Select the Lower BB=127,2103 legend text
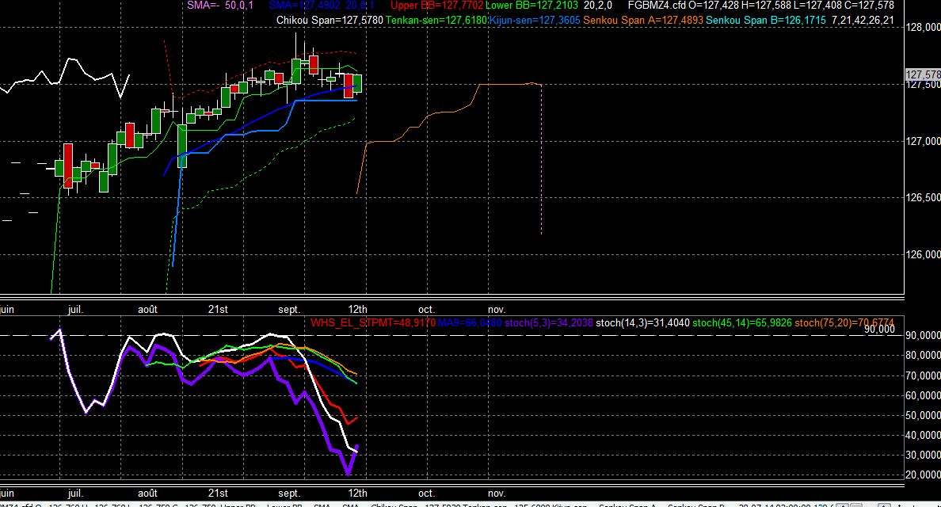The width and height of the screenshot is (941, 507). [x=531, y=6]
